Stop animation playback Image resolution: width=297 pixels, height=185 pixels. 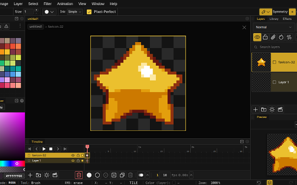tap(51, 149)
